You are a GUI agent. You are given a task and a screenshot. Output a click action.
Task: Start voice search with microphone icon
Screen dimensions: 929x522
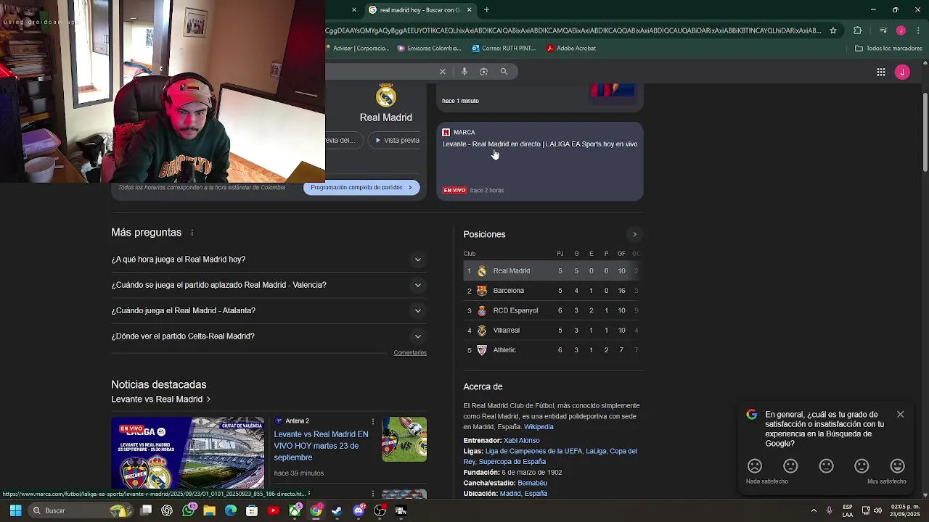(464, 71)
